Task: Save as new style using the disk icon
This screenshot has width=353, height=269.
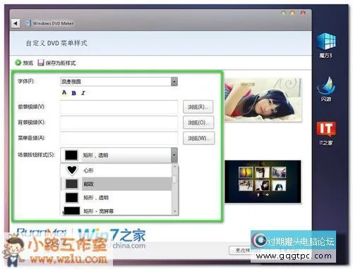Action: pyautogui.click(x=41, y=63)
